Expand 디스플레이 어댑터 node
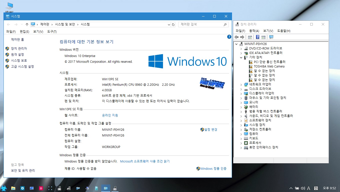340x192 pixels. point(241,93)
